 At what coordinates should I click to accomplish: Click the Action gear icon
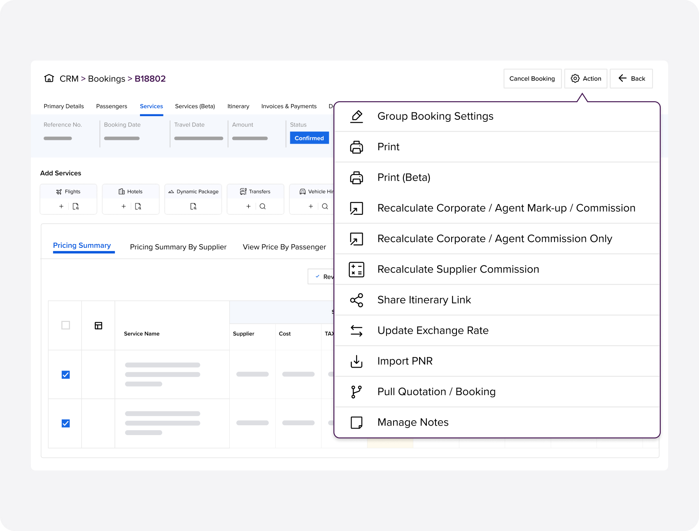[x=575, y=78]
